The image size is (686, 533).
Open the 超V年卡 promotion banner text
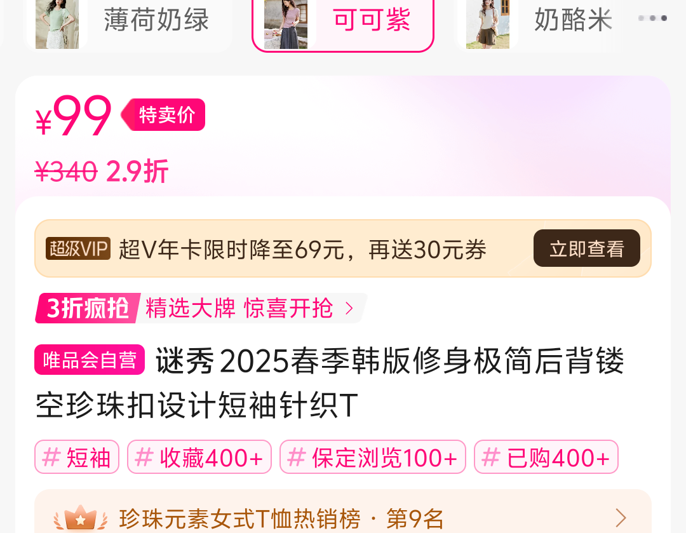(302, 250)
